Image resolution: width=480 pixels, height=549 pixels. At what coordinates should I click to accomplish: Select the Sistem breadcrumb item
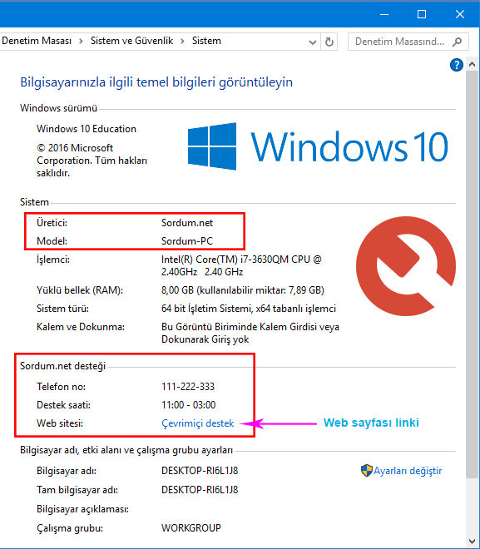[x=206, y=41]
